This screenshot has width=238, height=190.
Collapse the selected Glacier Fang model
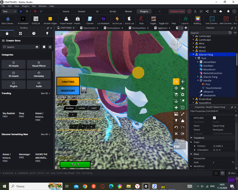click(x=193, y=55)
